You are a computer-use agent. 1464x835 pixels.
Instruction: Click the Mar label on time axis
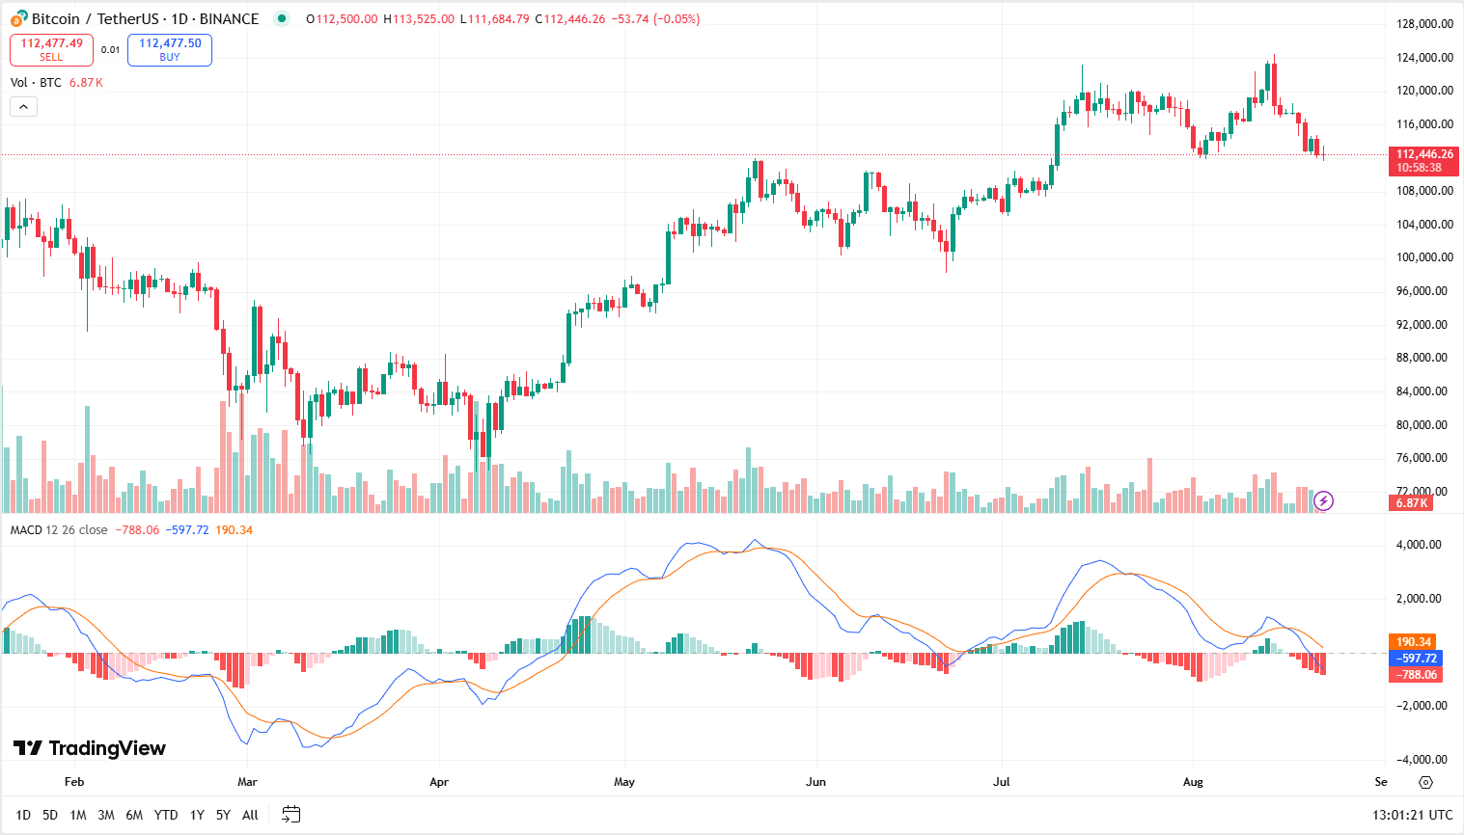(247, 782)
